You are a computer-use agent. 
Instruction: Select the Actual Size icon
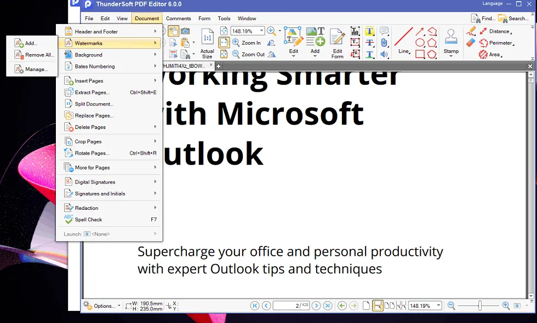207,43
